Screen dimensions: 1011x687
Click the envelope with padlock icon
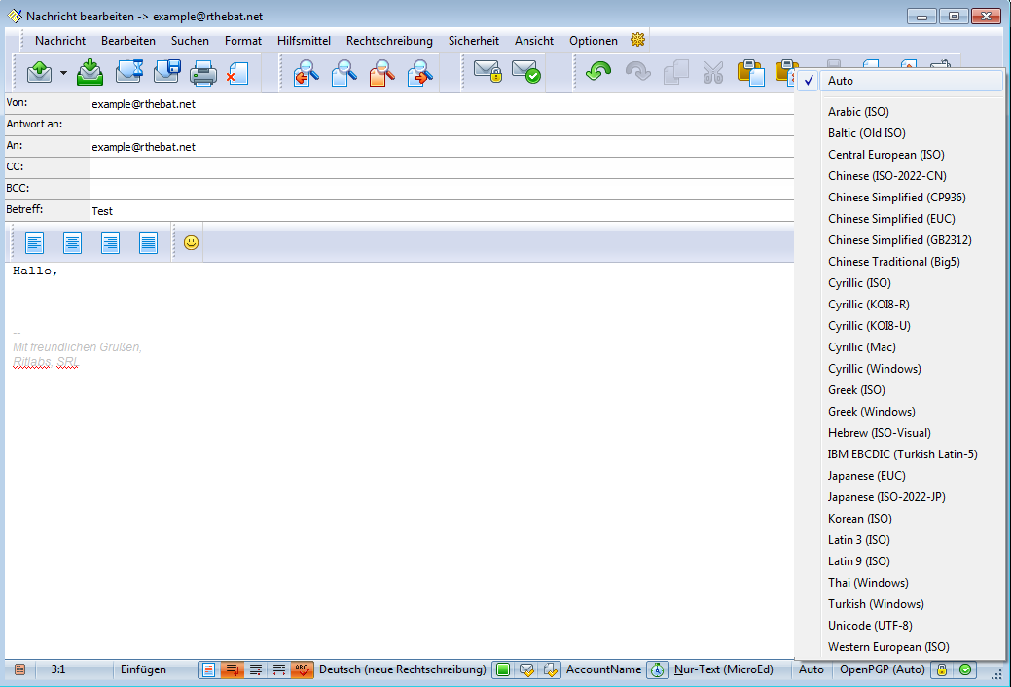pyautogui.click(x=487, y=73)
